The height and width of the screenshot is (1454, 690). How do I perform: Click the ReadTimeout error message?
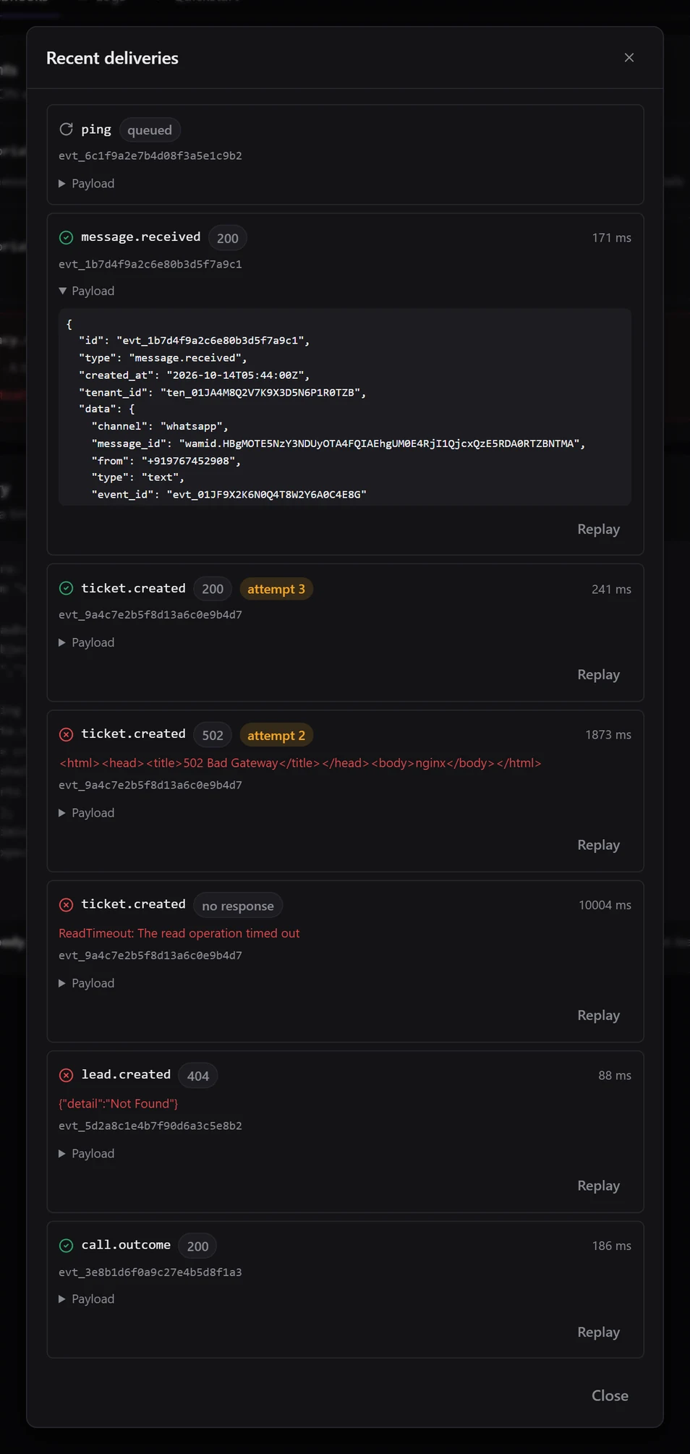click(x=179, y=933)
